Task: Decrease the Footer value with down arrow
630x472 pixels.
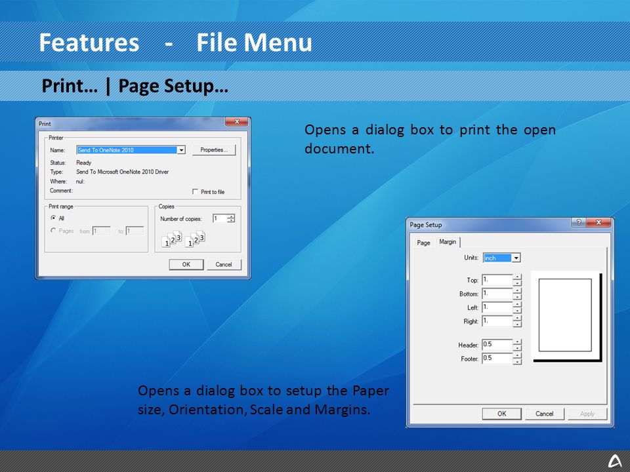Action: pyautogui.click(x=518, y=361)
